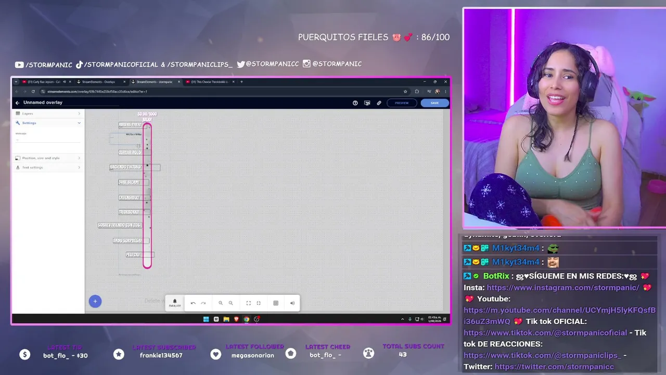Go back using the overlay editor arrow

tap(17, 103)
